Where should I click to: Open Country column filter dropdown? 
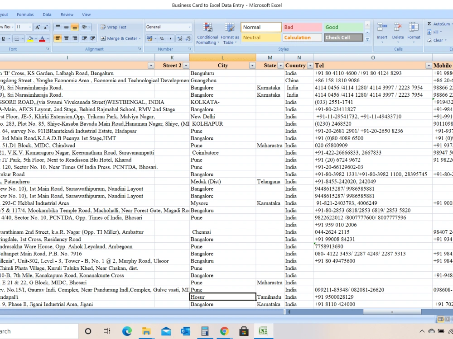click(x=310, y=66)
